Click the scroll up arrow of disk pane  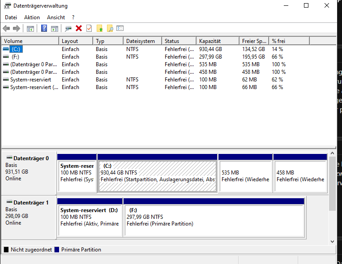[x=332, y=153]
